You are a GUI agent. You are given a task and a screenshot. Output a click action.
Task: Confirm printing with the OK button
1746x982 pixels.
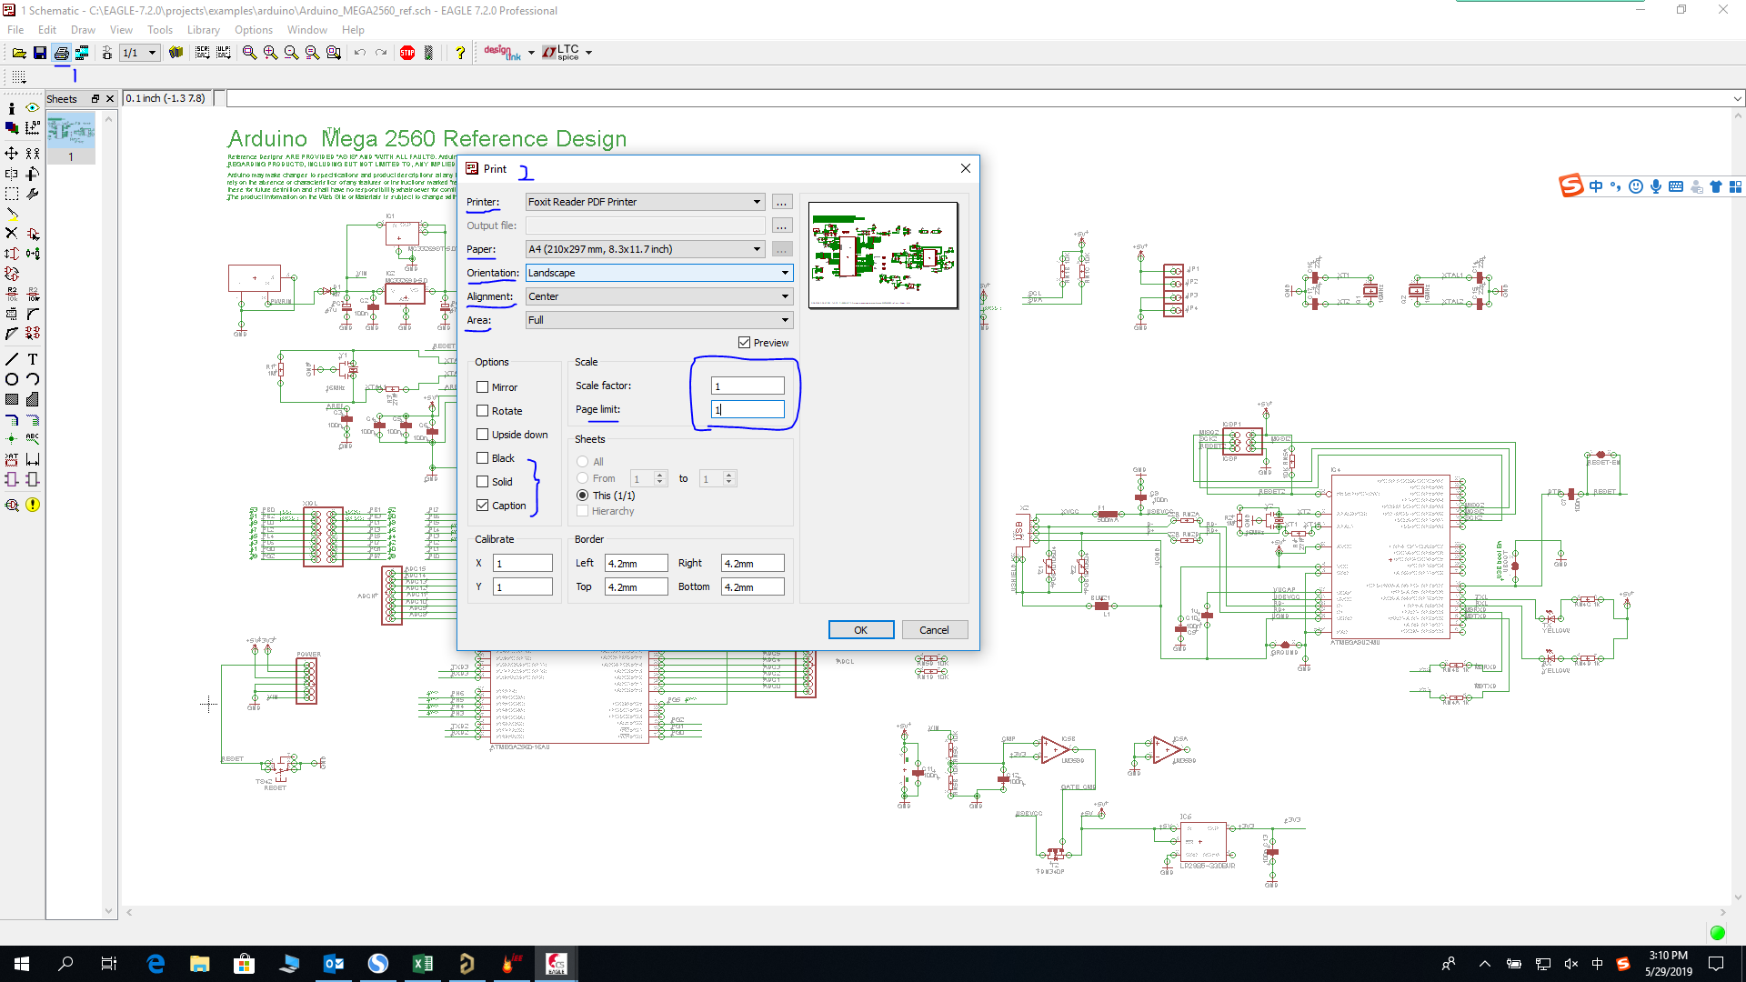[x=861, y=630]
